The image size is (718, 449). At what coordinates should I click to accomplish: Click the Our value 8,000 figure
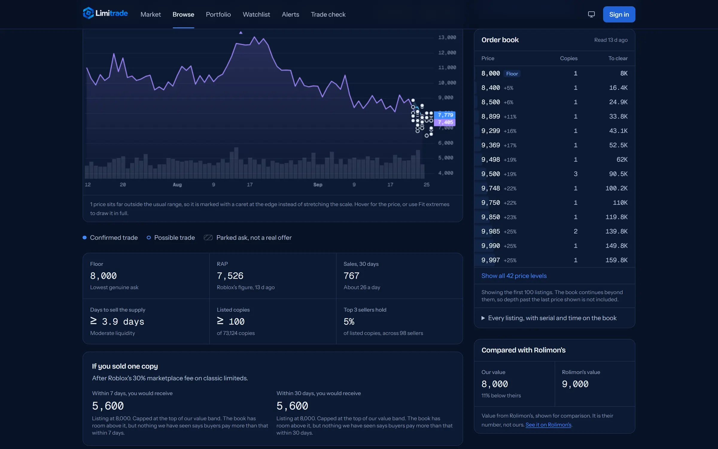pos(495,384)
